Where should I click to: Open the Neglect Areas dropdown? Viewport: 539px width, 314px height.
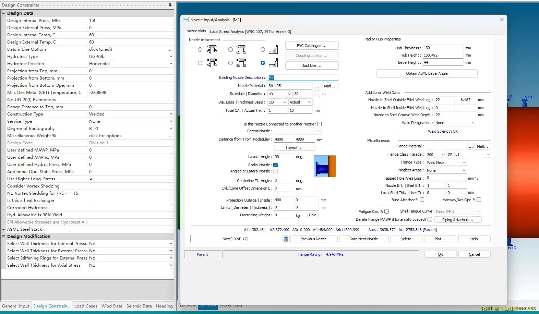[446, 170]
